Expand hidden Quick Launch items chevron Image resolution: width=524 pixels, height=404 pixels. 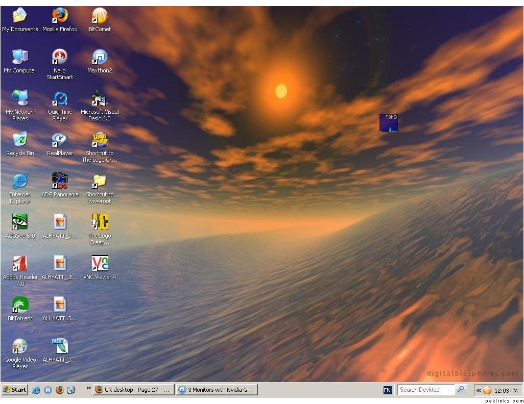pyautogui.click(x=88, y=389)
